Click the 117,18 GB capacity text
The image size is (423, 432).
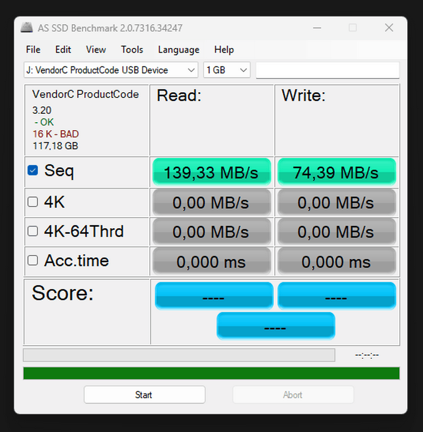55,146
